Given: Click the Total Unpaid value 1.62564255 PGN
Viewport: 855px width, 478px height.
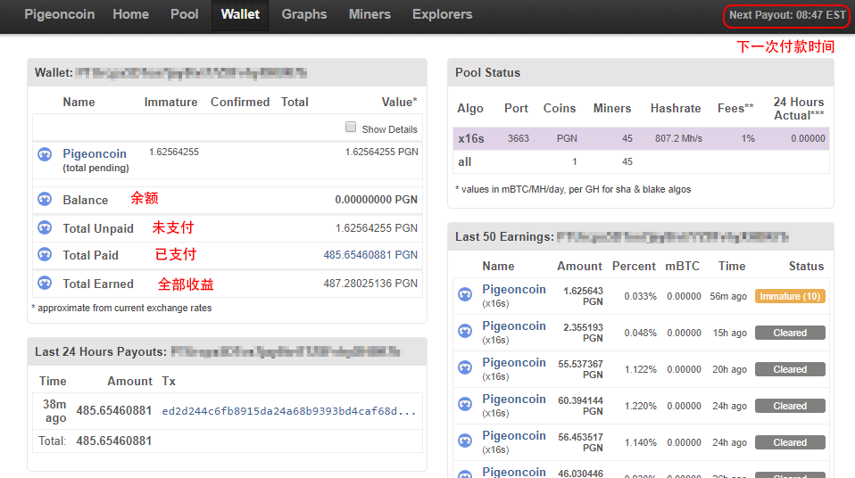Looking at the screenshot, I should (x=377, y=227).
